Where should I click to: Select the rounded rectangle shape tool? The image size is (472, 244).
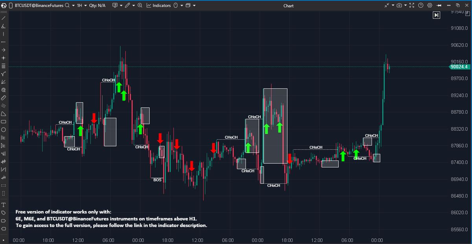(4, 122)
